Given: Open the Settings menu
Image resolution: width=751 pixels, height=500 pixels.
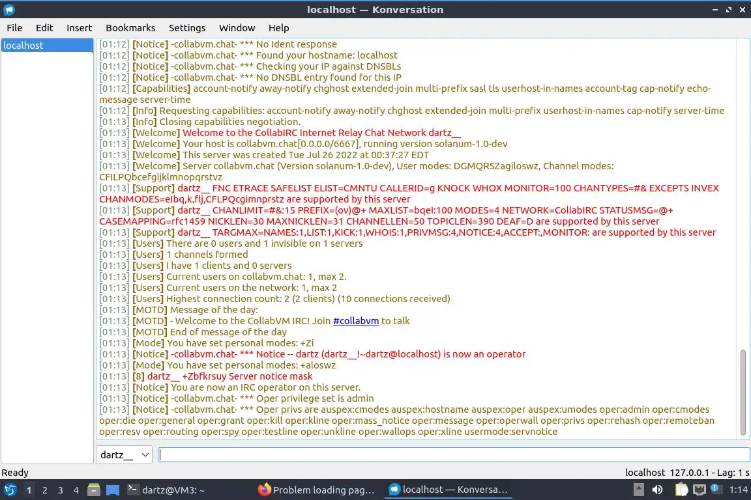Looking at the screenshot, I should [187, 28].
